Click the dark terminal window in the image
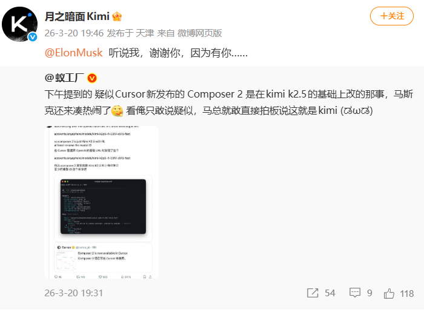The width and height of the screenshot is (424, 312). point(103,207)
